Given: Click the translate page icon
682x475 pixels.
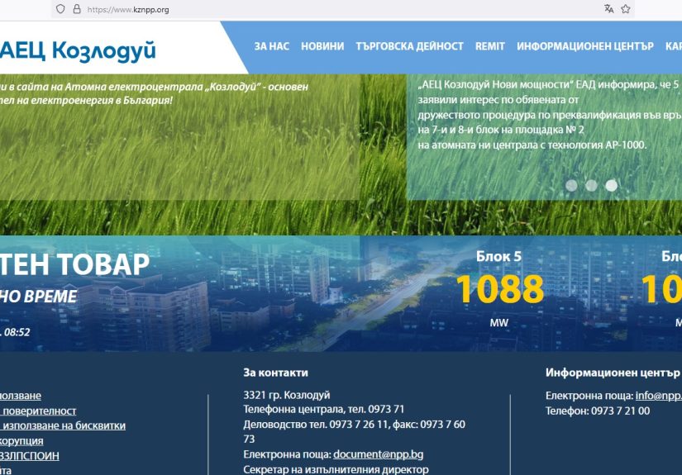Looking at the screenshot, I should point(609,9).
